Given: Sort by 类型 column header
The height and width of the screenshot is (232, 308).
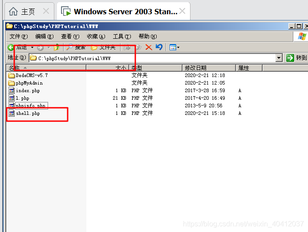Looking at the screenshot, I should (x=156, y=68).
